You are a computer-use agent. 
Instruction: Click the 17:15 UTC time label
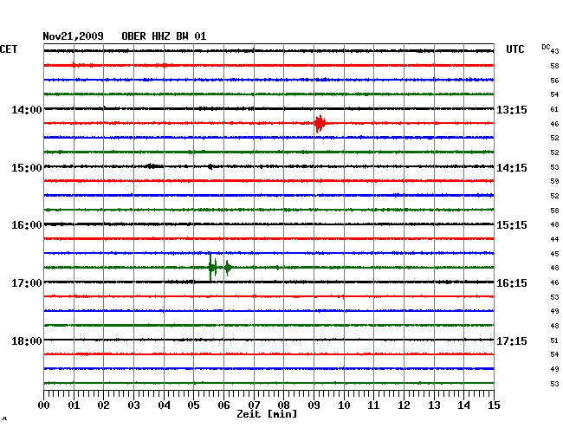tap(512, 340)
